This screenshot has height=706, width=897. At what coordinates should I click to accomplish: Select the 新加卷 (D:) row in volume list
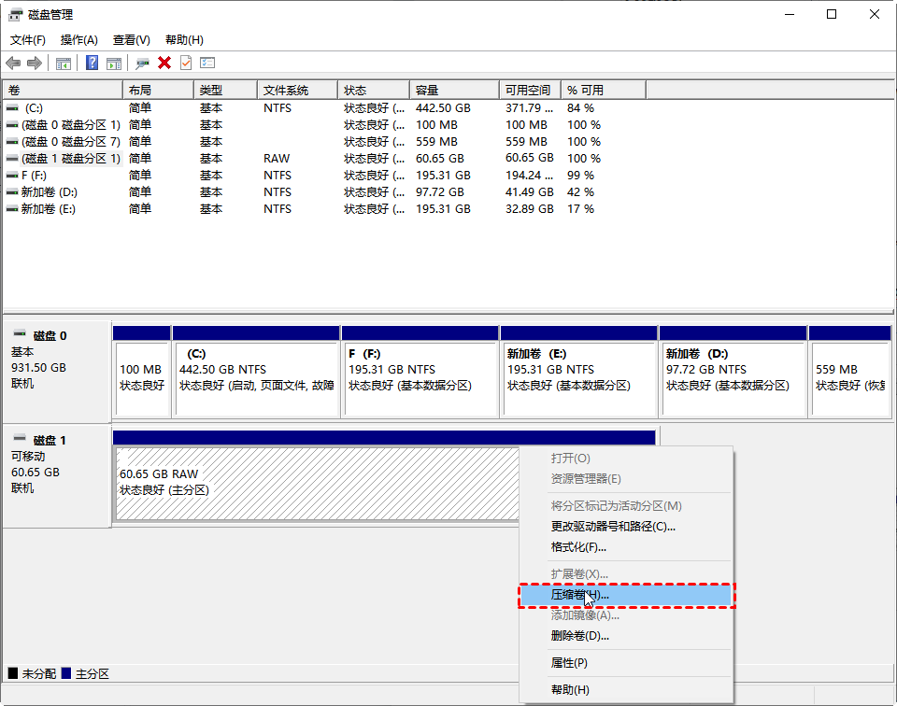point(49,192)
